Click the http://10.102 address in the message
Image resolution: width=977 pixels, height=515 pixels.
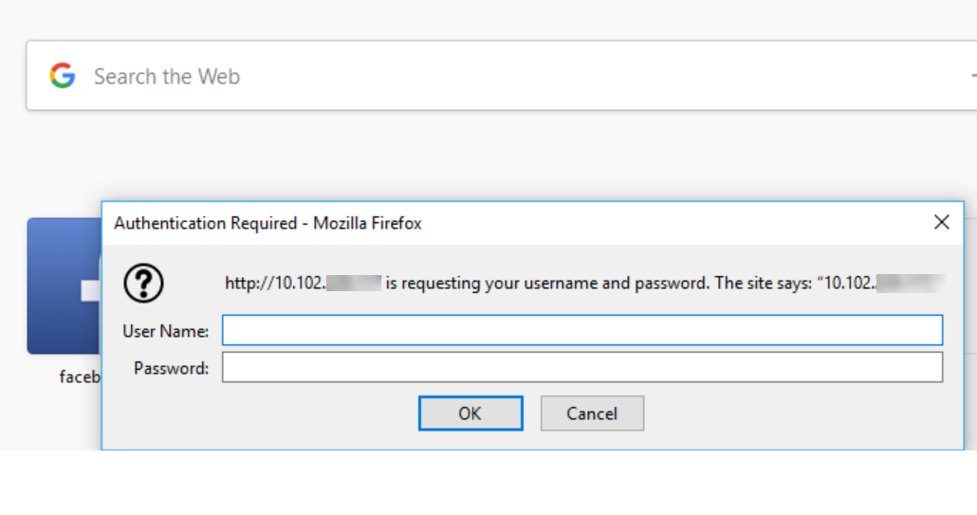[x=275, y=284]
